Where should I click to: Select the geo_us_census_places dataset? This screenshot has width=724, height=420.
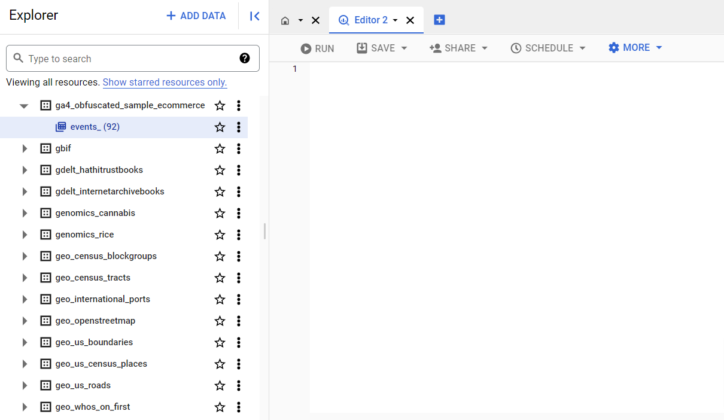[101, 364]
